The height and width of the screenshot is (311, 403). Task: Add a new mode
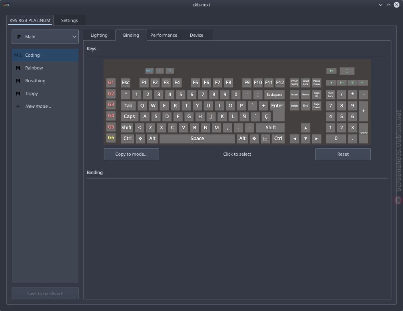coord(45,106)
